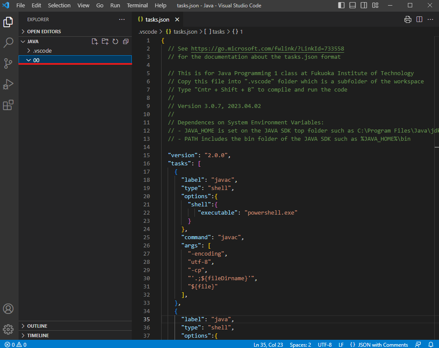Click the Accounts icon
The width and height of the screenshot is (439, 348).
click(x=8, y=309)
